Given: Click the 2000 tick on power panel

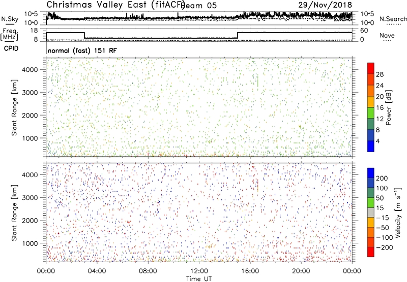Looking at the screenshot, I should (x=30, y=115).
